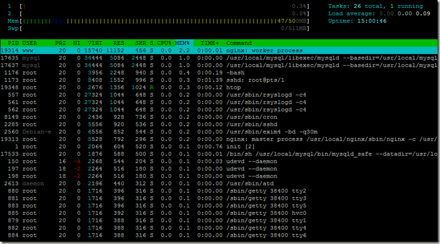Select rsyslogd process with PID 561
The height and width of the screenshot is (244, 440).
pos(219,102)
